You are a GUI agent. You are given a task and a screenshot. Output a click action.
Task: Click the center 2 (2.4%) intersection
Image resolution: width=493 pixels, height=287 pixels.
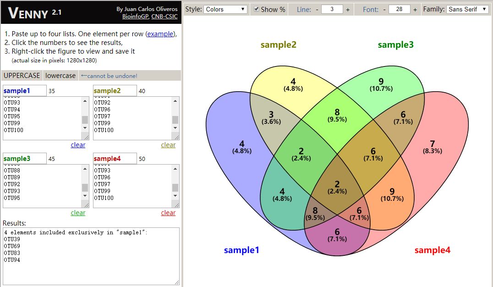[337, 187]
